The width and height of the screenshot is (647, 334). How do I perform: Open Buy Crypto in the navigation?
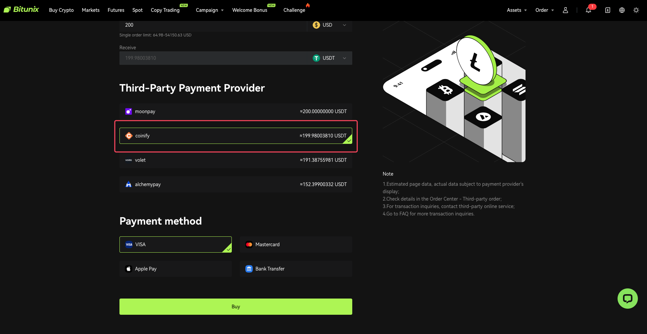click(61, 10)
